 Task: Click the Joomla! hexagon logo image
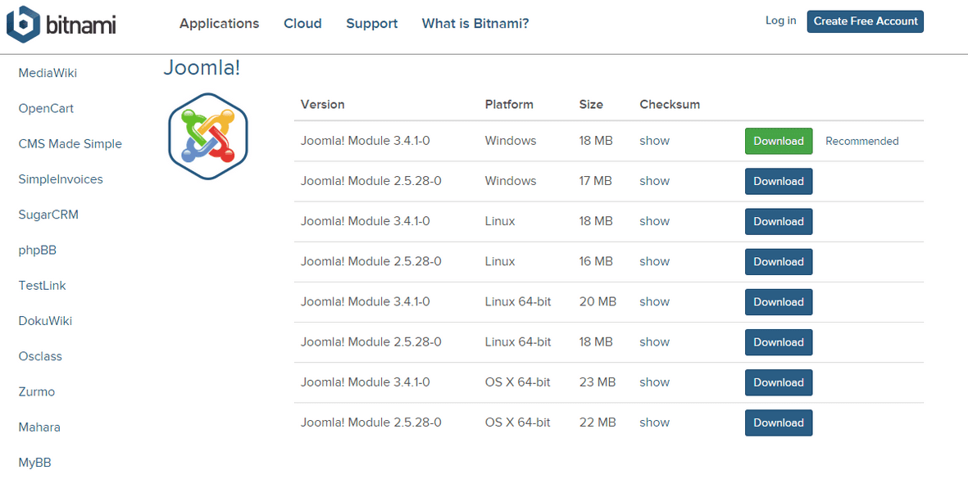coord(208,136)
